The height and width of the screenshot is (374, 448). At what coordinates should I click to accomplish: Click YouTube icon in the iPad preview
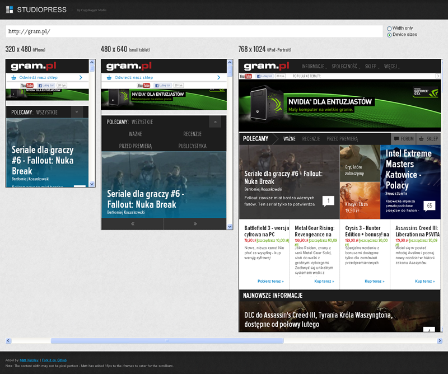246,76
